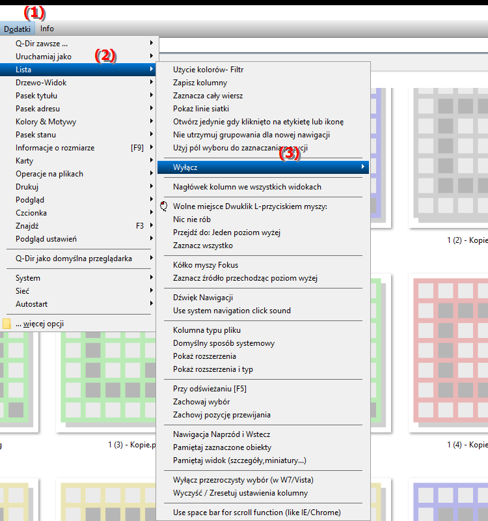Select Zaznacz wszystko option
The width and height of the screenshot is (488, 521).
[x=264, y=246]
